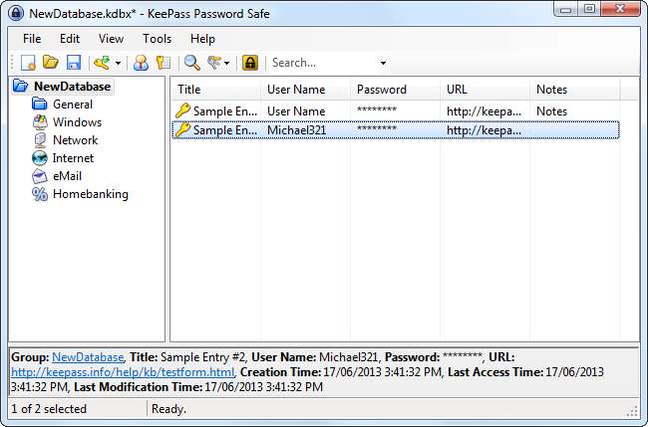Sort entries by User Name column header
Image resolution: width=648 pixels, height=427 pixels.
click(x=305, y=90)
